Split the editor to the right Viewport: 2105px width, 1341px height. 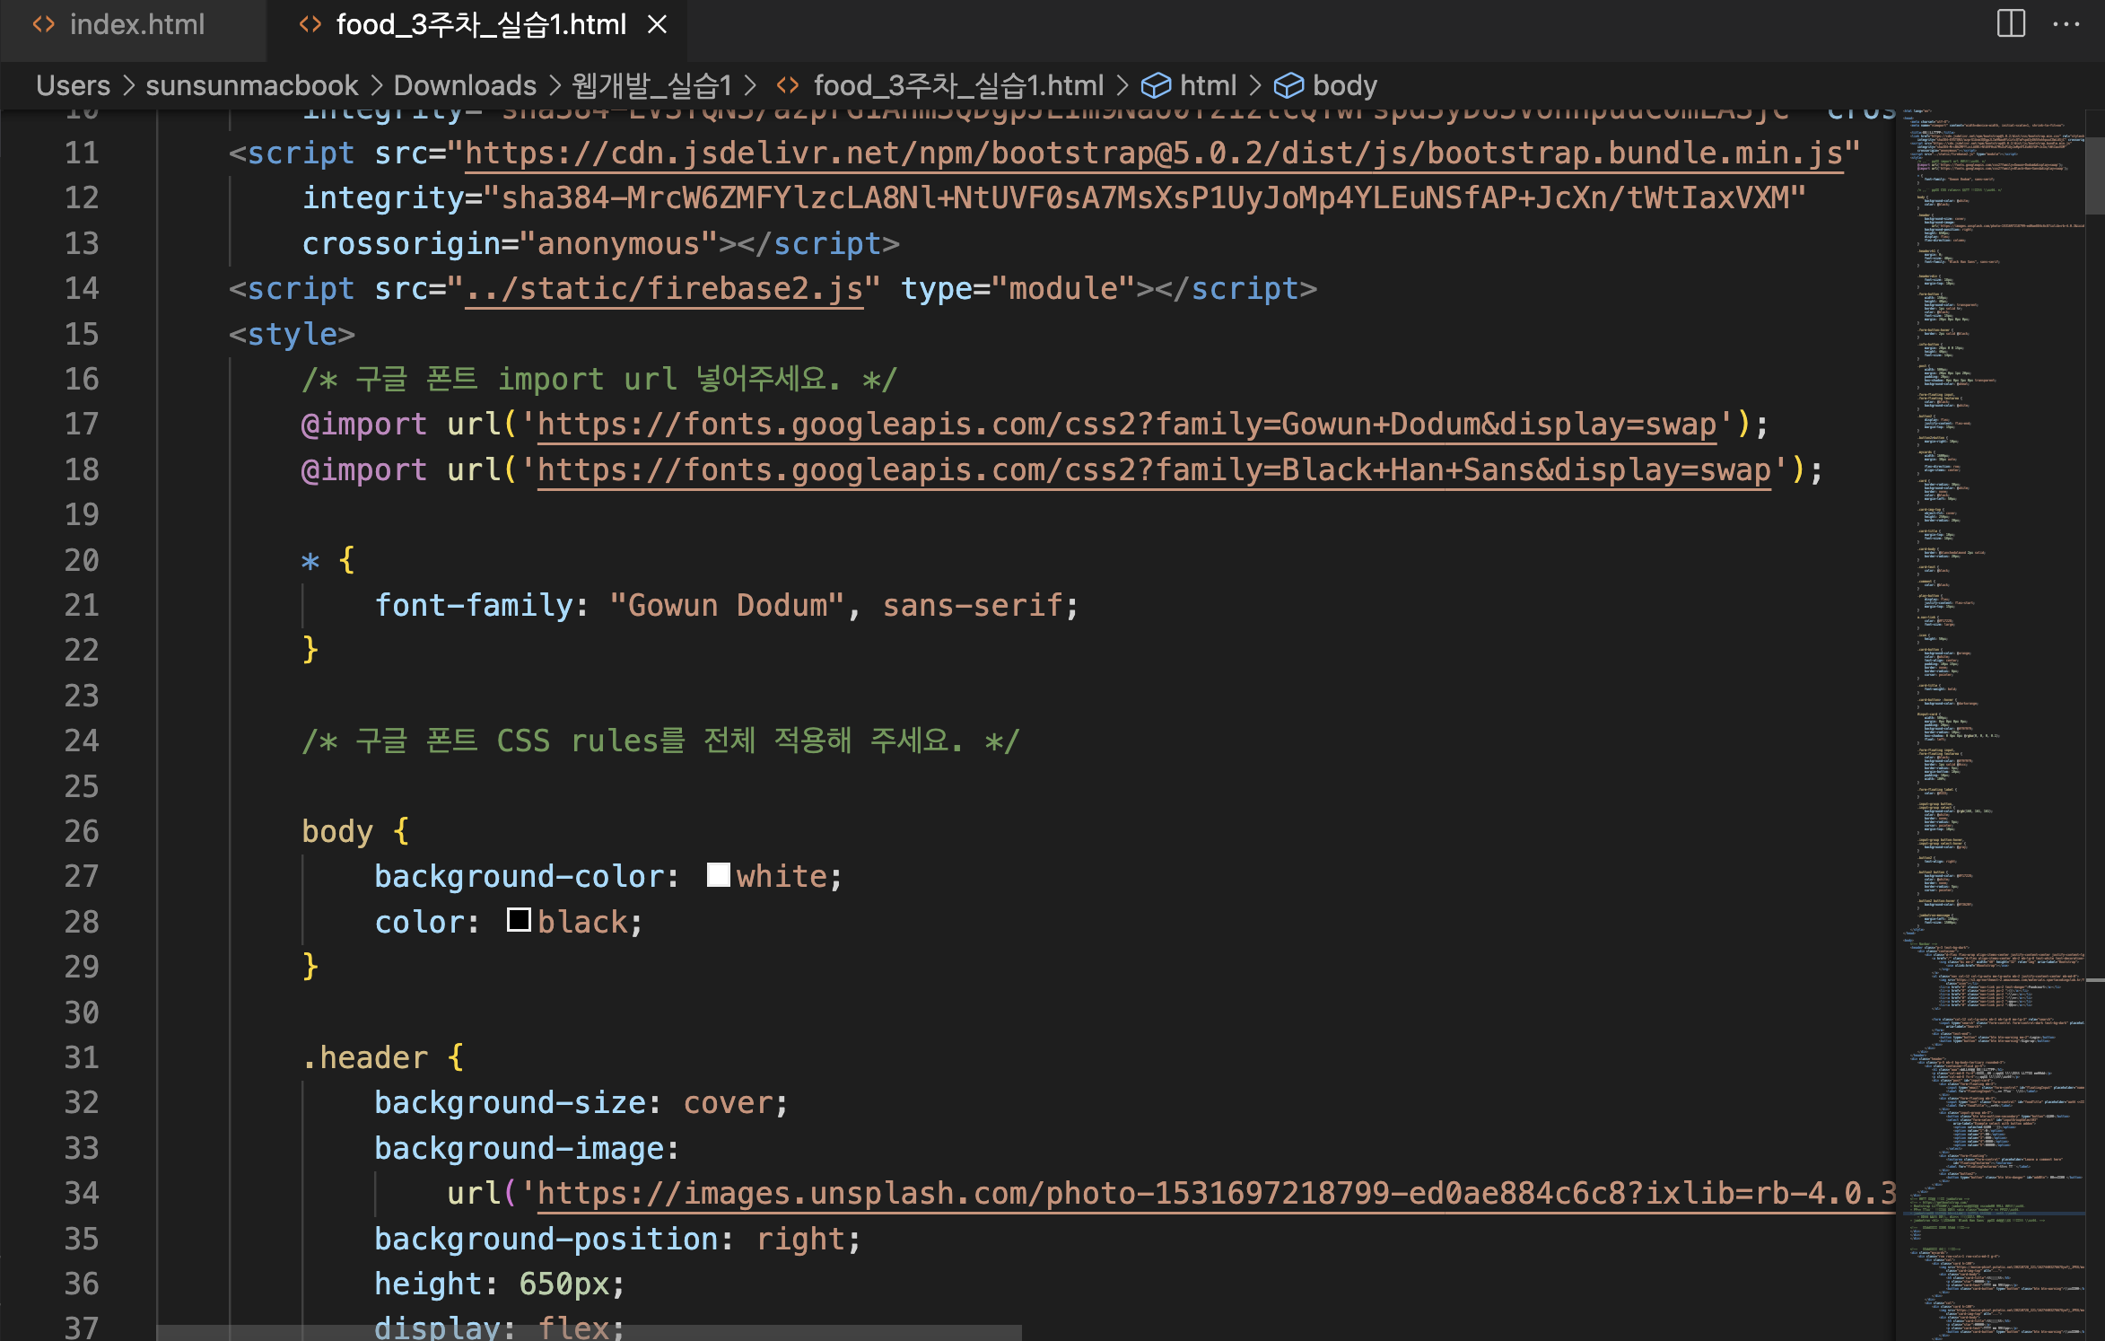pyautogui.click(x=2011, y=23)
